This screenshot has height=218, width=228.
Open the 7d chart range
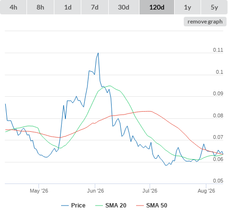[95, 7]
